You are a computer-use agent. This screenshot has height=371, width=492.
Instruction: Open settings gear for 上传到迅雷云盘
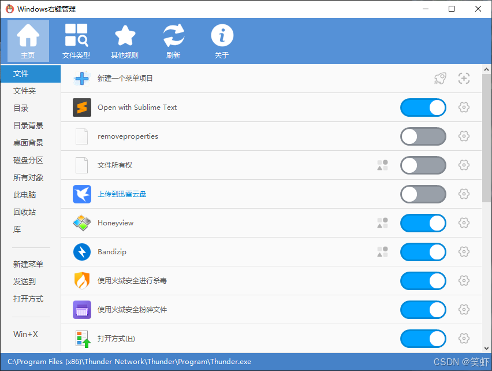click(x=464, y=194)
